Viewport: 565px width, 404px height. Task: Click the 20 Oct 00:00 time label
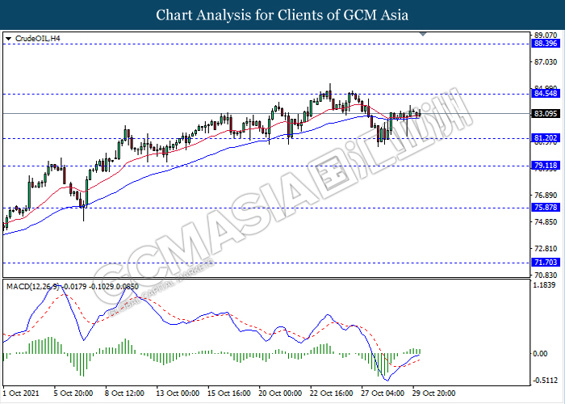coord(280,393)
